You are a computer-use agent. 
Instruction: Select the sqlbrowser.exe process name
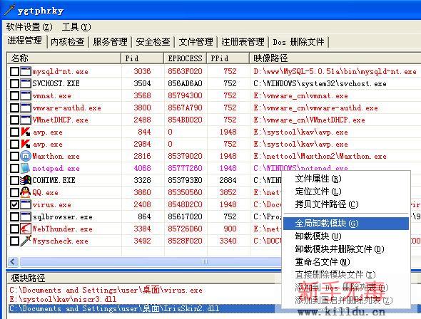coord(63,216)
